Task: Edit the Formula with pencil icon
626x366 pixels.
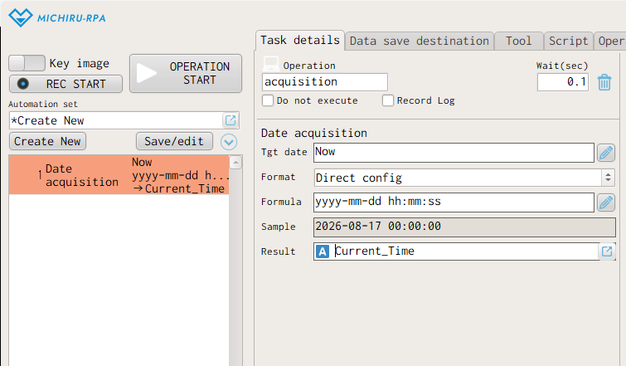Action: coord(605,203)
